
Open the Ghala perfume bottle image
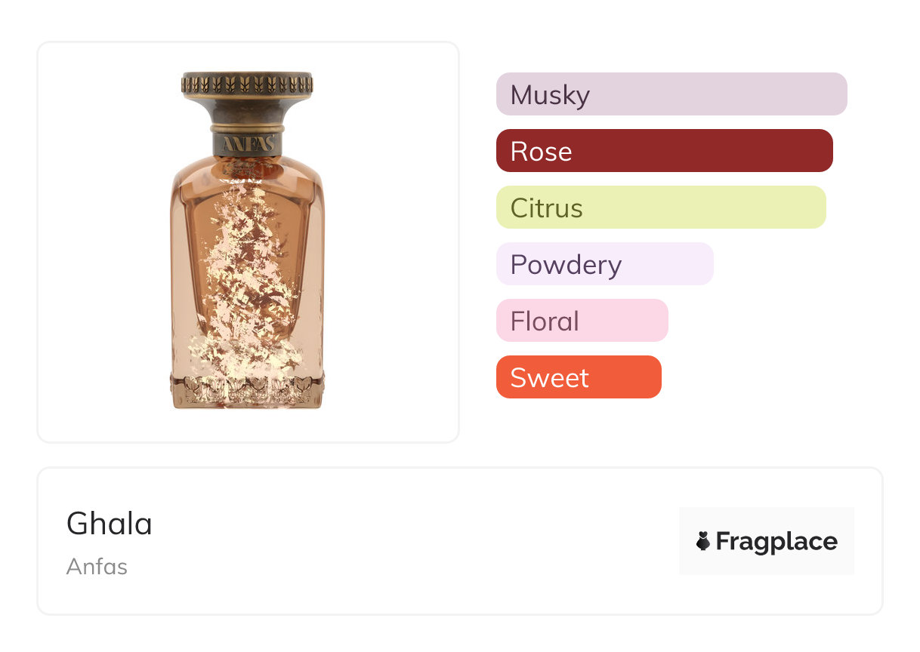point(247,241)
